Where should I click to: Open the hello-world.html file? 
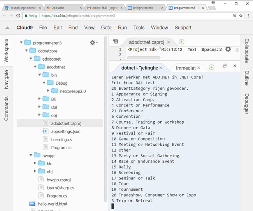(53, 204)
